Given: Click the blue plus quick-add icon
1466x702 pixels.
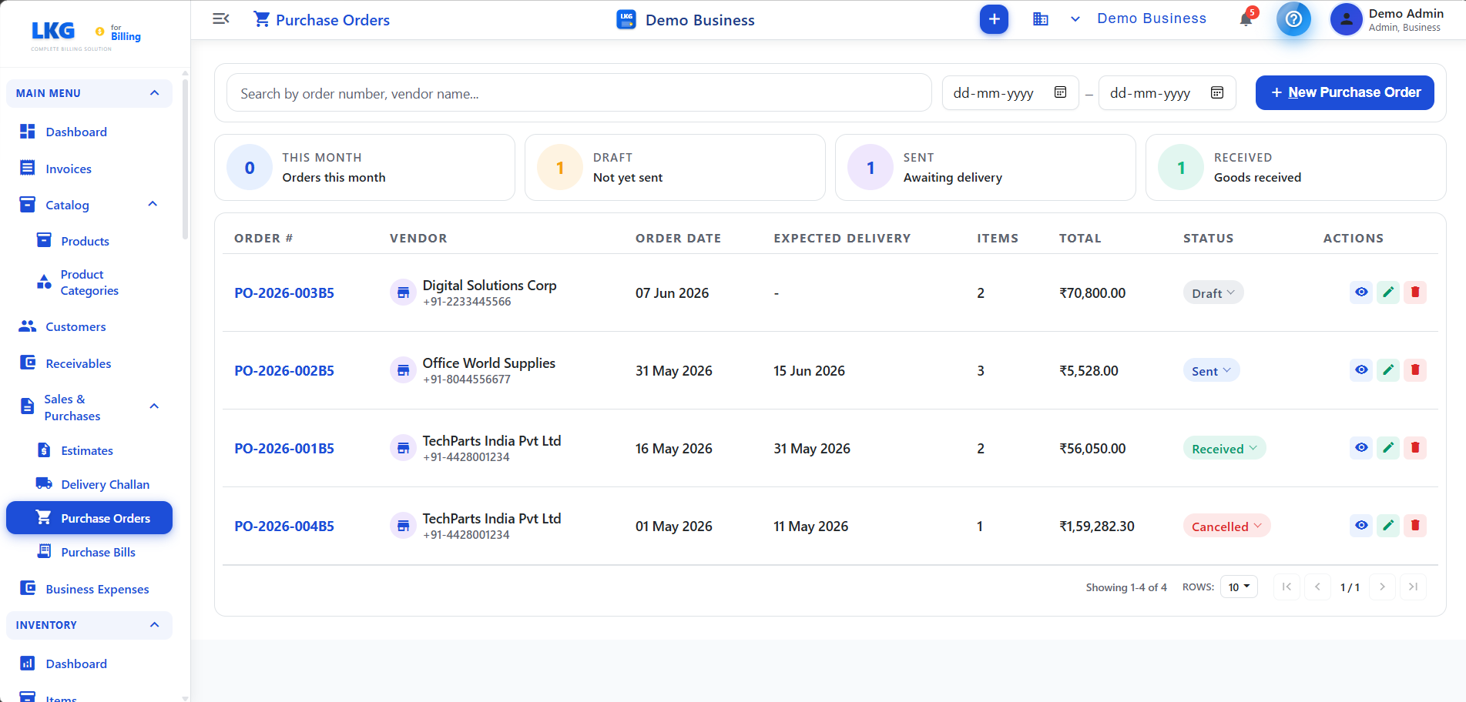Looking at the screenshot, I should (x=994, y=19).
